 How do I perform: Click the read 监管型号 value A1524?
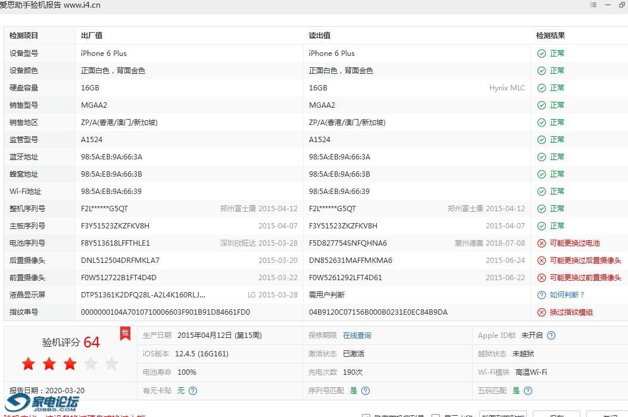click(x=319, y=140)
